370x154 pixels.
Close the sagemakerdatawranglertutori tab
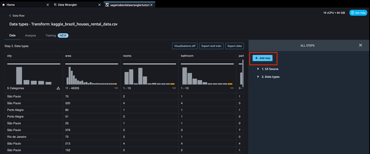[151, 5]
